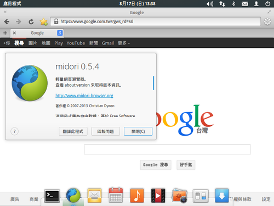Open Videos app from dock
The image size is (274, 206).
[158, 196]
